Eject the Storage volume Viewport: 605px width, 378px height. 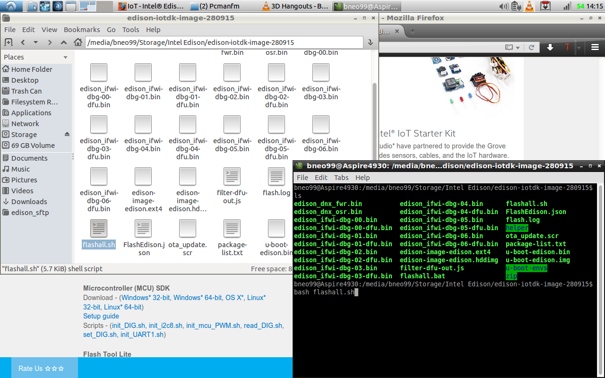(x=67, y=134)
